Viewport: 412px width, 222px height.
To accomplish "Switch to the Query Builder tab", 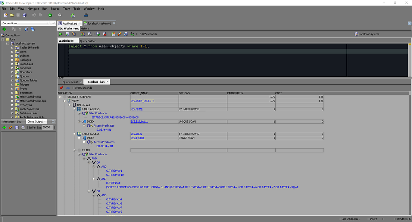I will pos(87,41).
